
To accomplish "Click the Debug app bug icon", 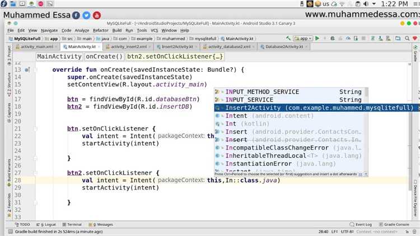I will pyautogui.click(x=333, y=38).
